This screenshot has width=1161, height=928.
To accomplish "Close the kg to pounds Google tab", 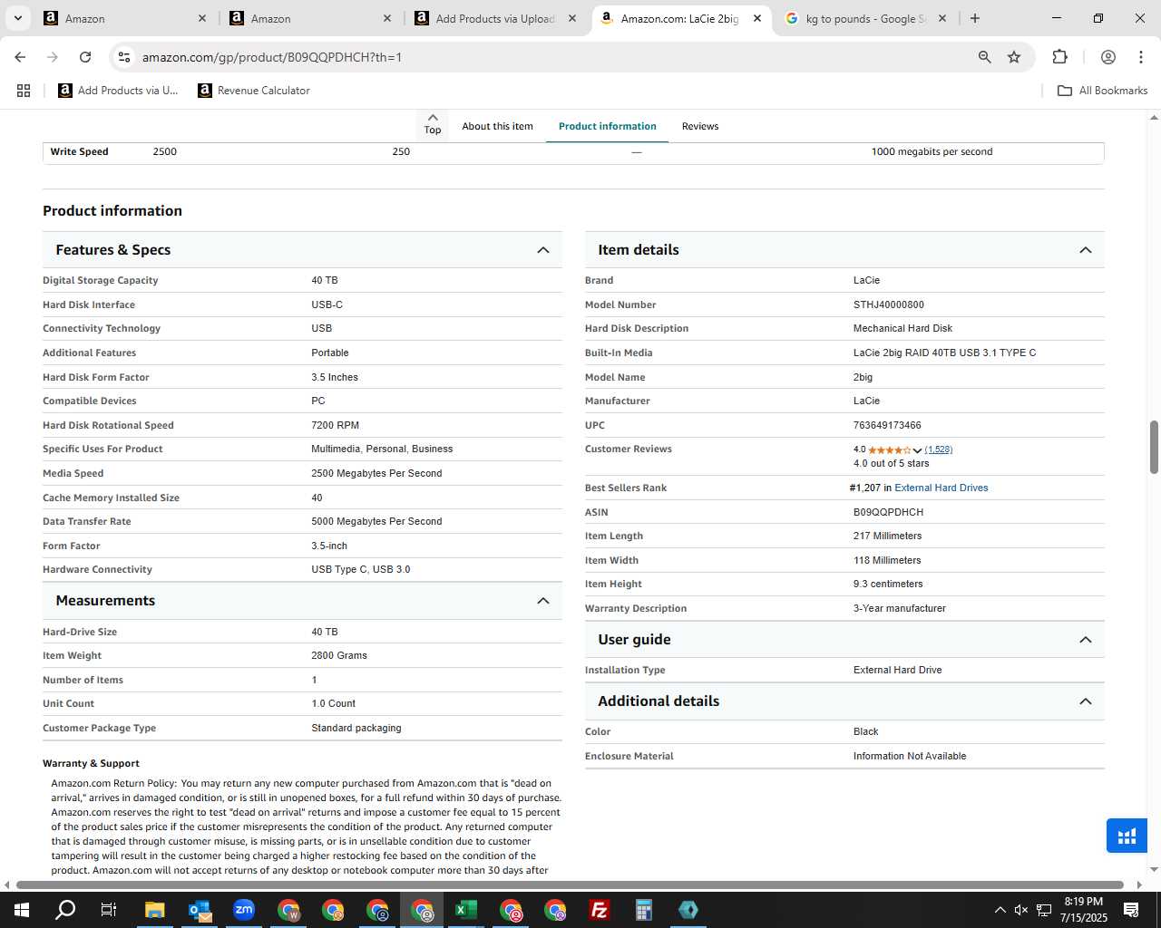I will pos(942,18).
